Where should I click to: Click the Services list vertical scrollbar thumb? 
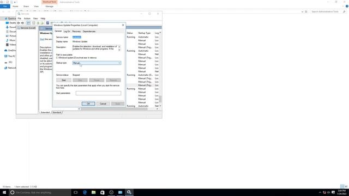click(x=160, y=99)
